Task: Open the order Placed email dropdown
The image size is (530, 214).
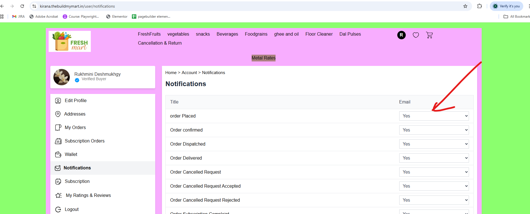Action: pyautogui.click(x=434, y=116)
